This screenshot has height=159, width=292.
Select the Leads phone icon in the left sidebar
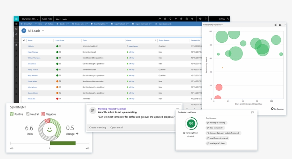tap(16, 35)
